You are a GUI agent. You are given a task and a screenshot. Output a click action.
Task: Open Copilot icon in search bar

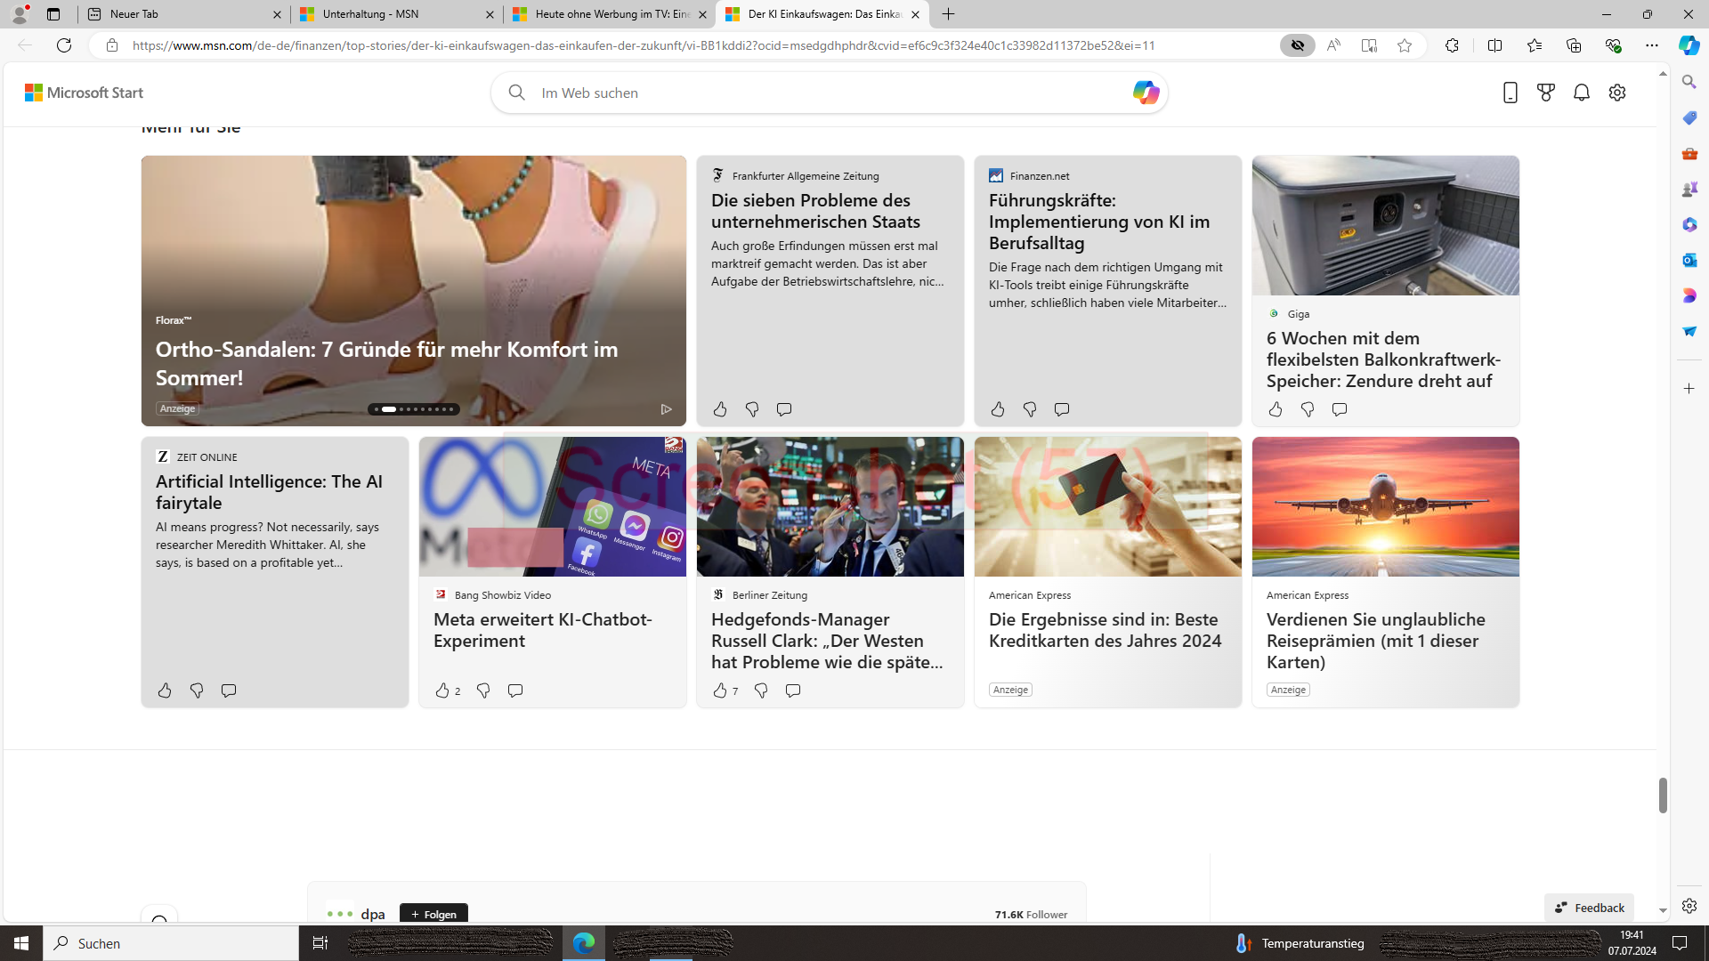[1145, 93]
